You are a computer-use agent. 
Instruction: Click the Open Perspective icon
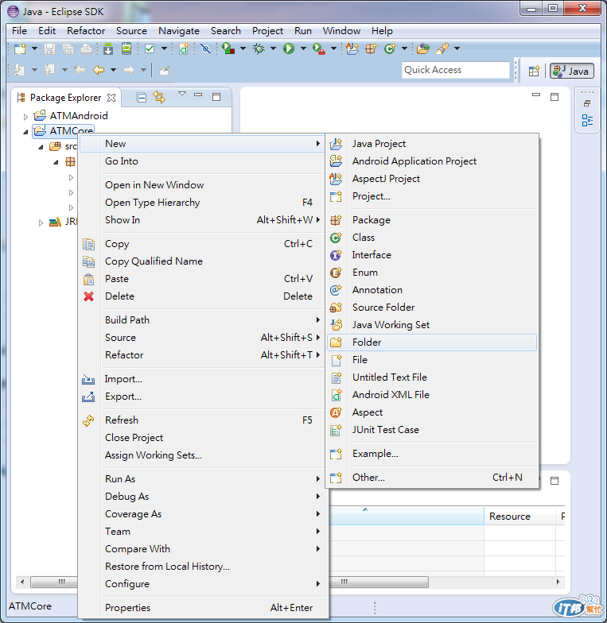point(534,71)
